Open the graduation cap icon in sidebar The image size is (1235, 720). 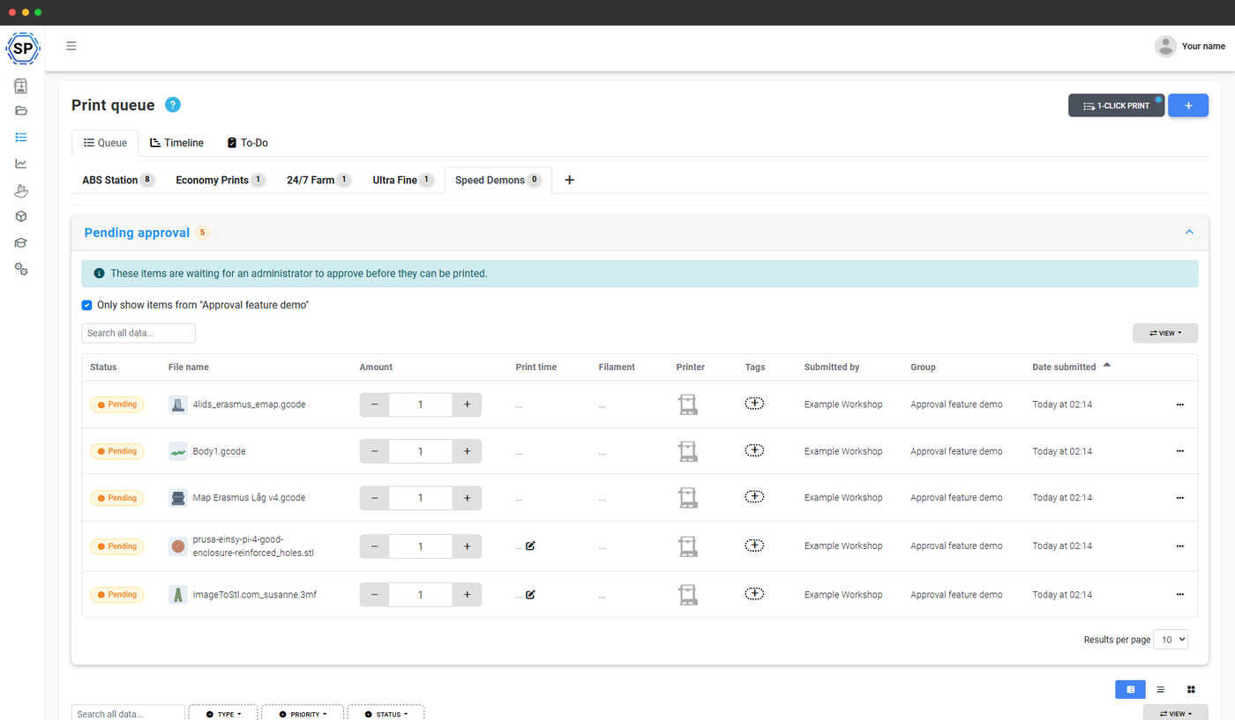21,242
